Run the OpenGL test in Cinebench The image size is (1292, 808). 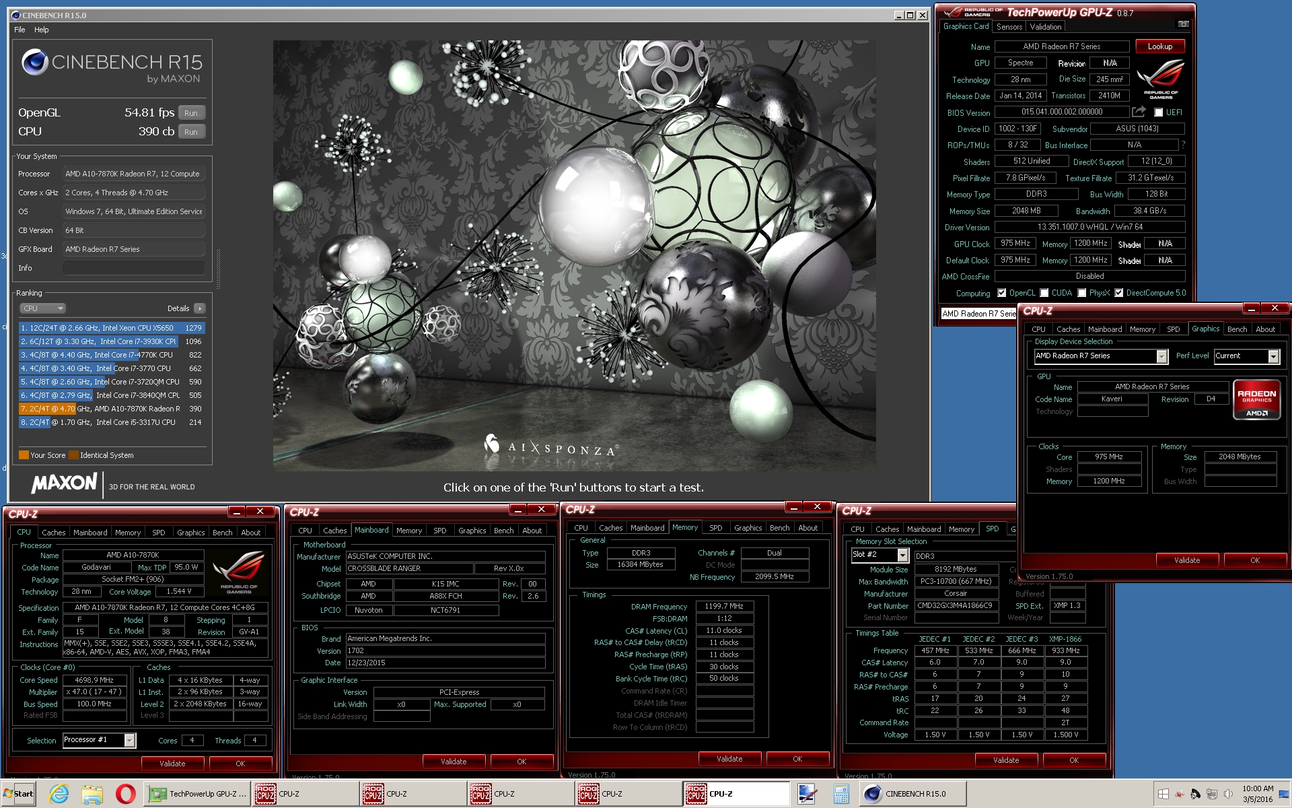tap(191, 113)
